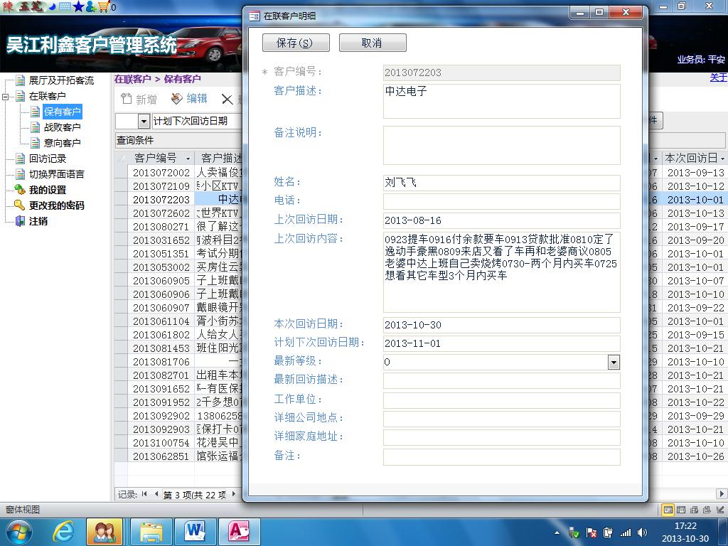Open the Windows Start button

coord(19,532)
